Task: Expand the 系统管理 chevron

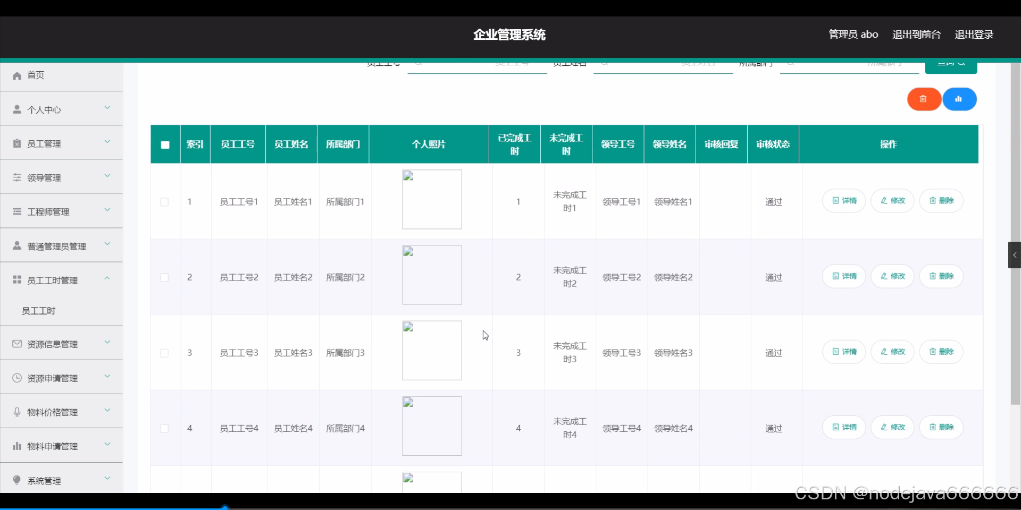Action: tap(107, 478)
